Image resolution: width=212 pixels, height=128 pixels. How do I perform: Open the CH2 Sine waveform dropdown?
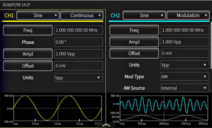coord(144,15)
